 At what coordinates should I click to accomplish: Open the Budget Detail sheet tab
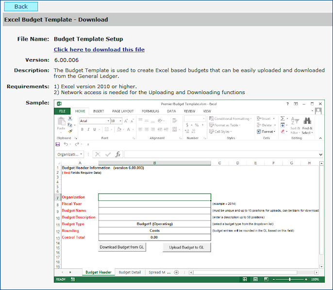click(x=130, y=273)
